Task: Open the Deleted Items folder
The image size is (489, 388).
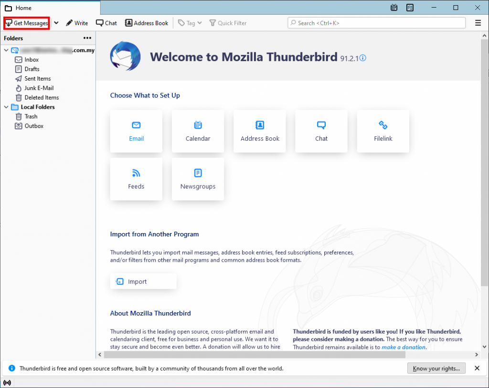Action: (x=42, y=97)
